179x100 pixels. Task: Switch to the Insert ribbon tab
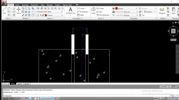click(x=17, y=5)
